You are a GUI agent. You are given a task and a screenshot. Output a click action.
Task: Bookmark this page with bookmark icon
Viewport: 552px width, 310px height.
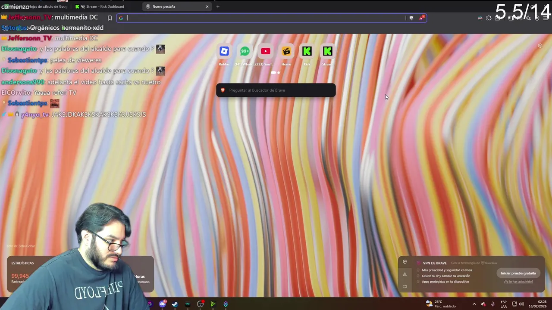110,18
